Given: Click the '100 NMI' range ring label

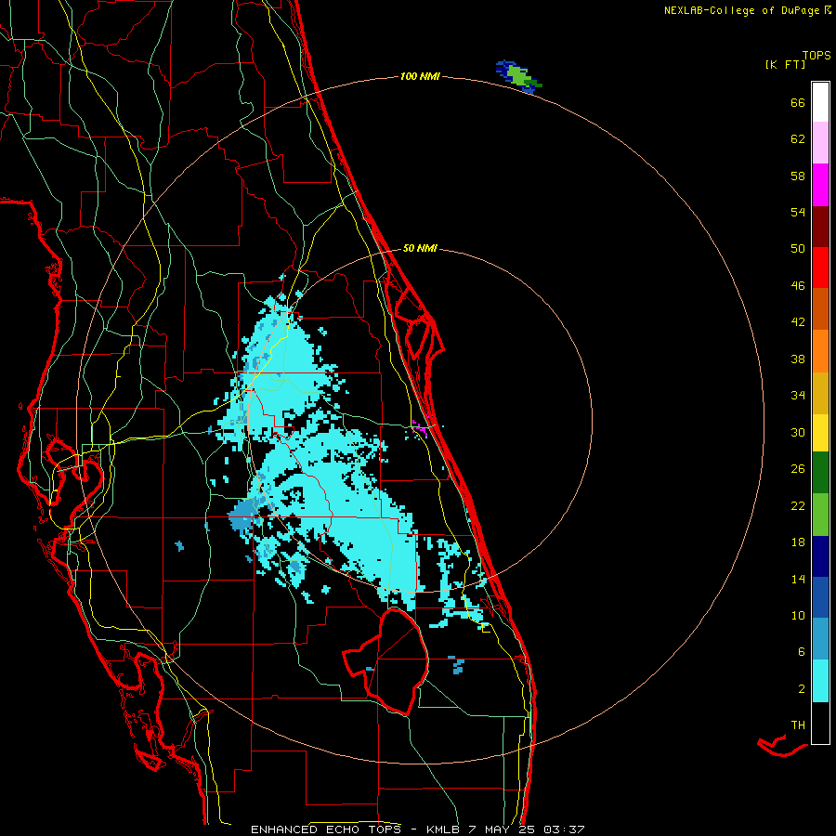Looking at the screenshot, I should pyautogui.click(x=420, y=76).
